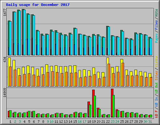Click day 31 on the x-axis
The width and height of the screenshot is (160, 125).
[x=150, y=122]
